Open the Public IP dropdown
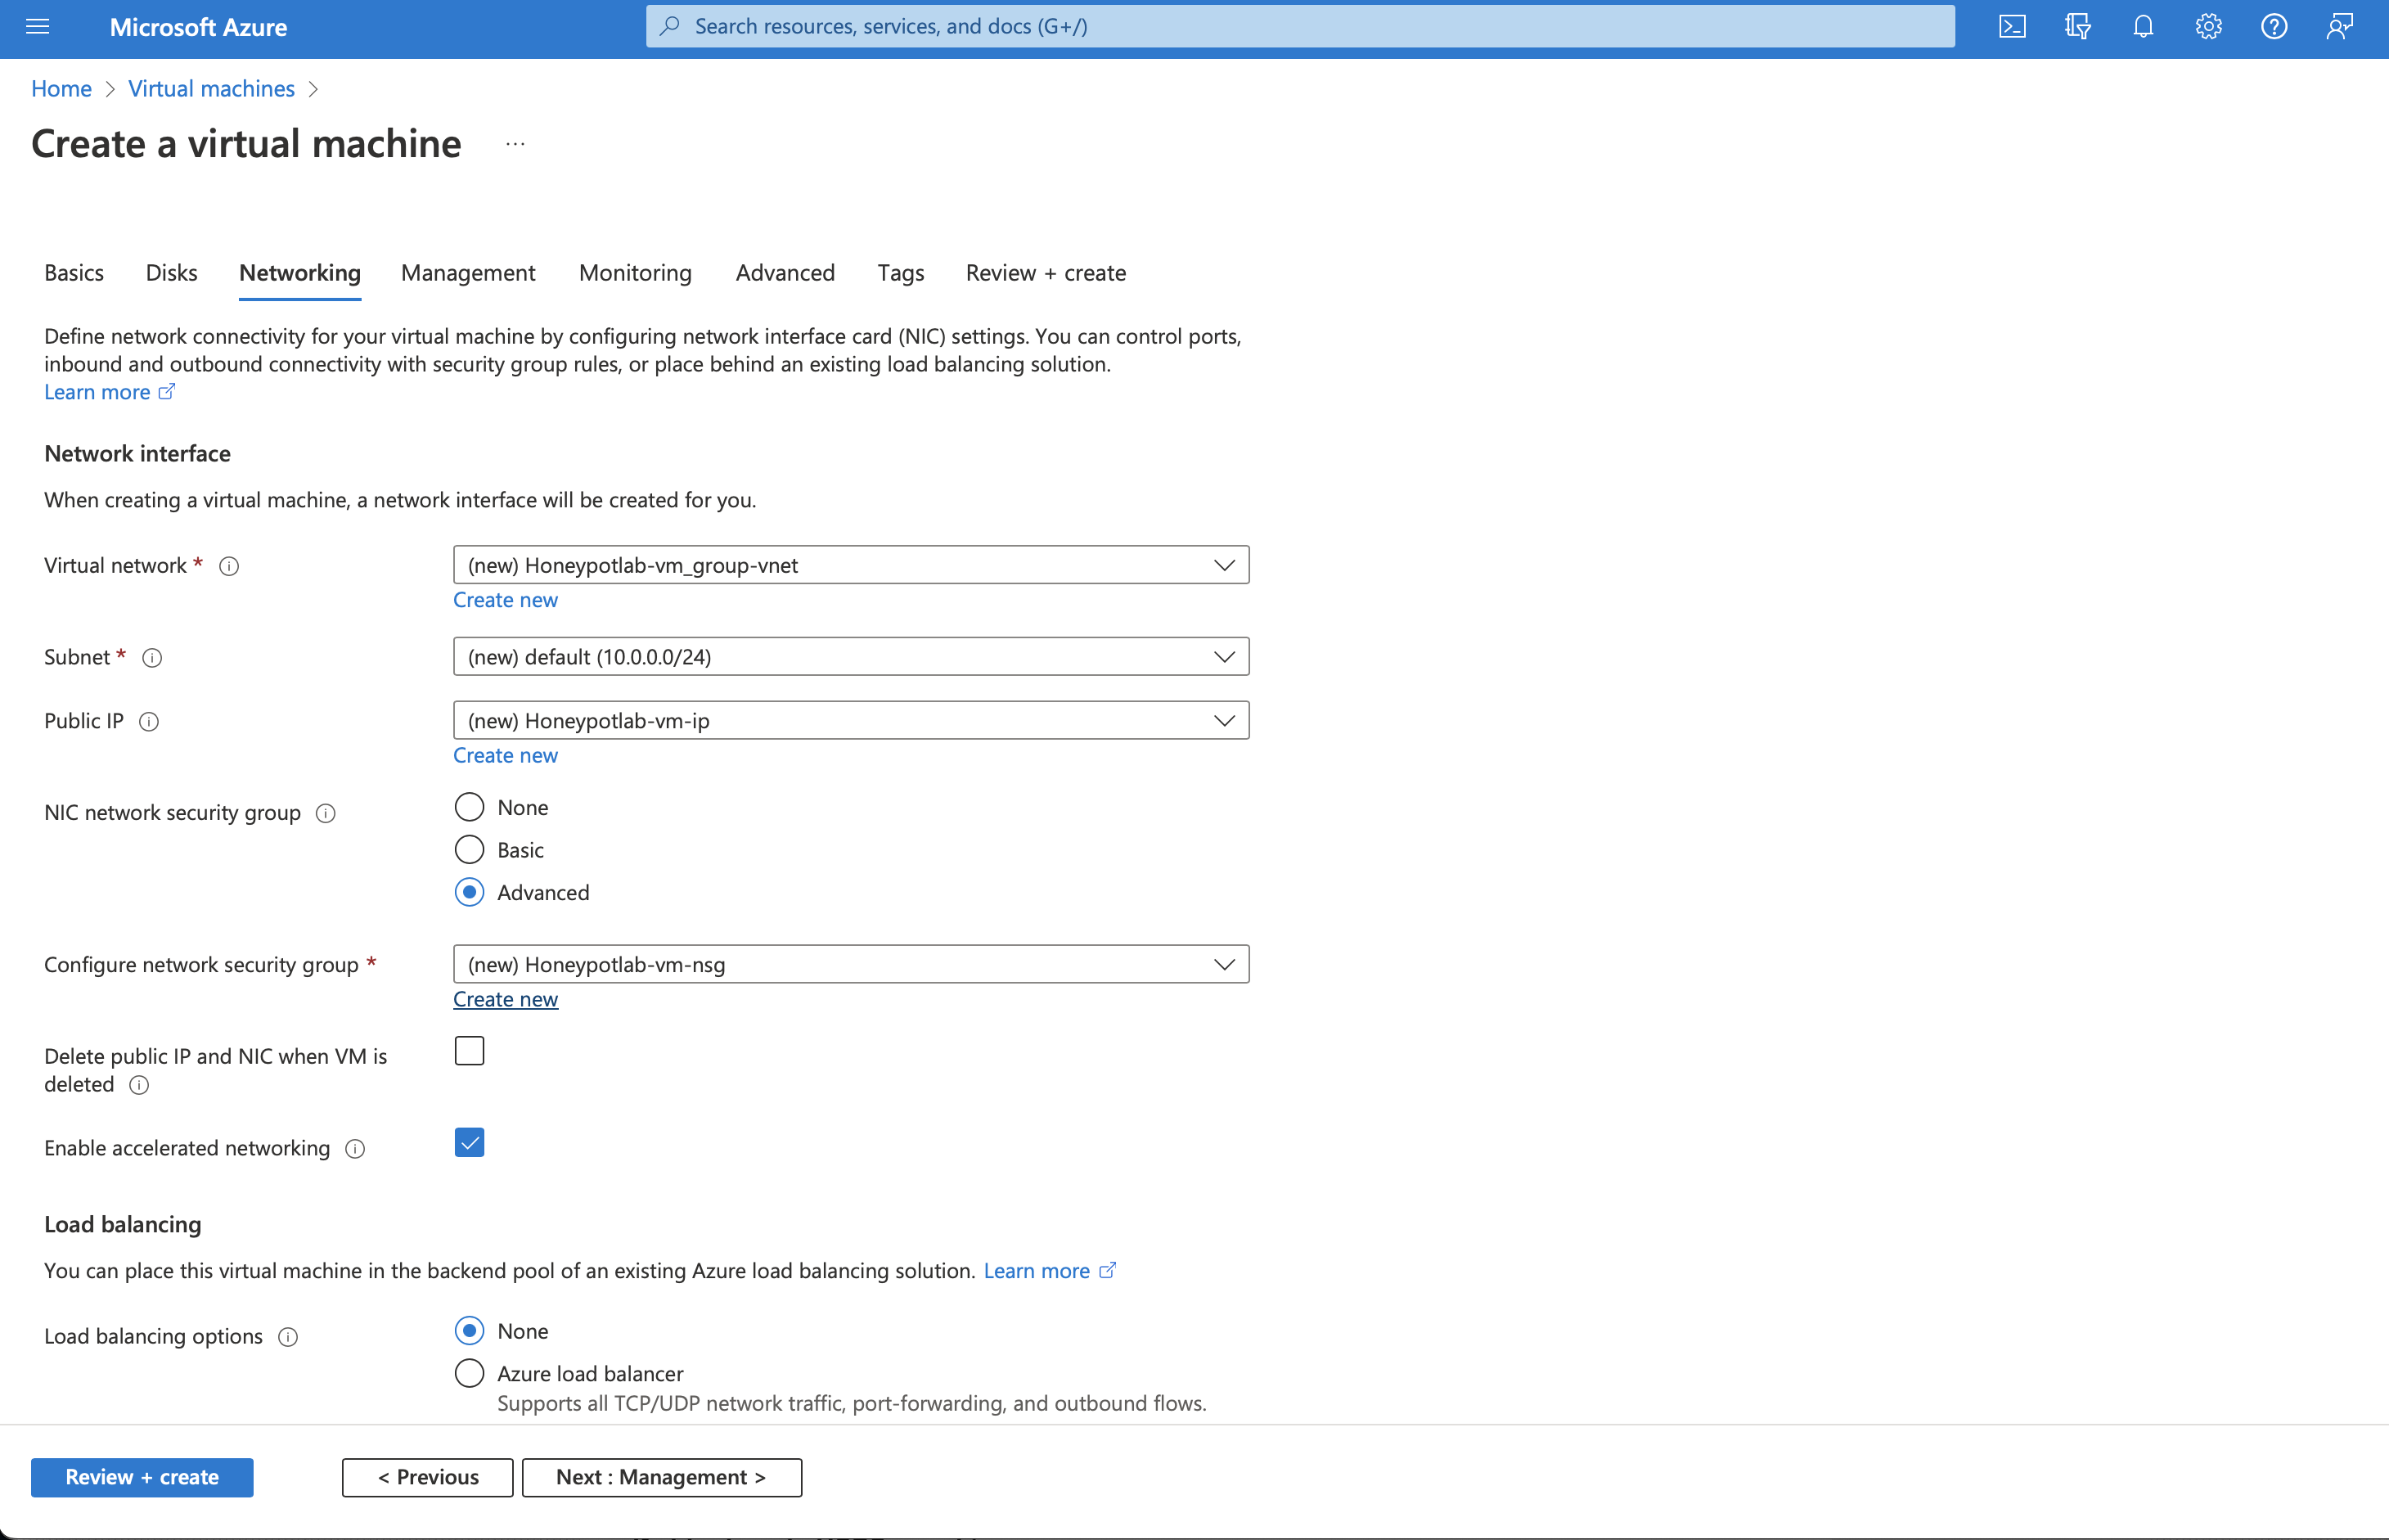2389x1540 pixels. pos(851,721)
